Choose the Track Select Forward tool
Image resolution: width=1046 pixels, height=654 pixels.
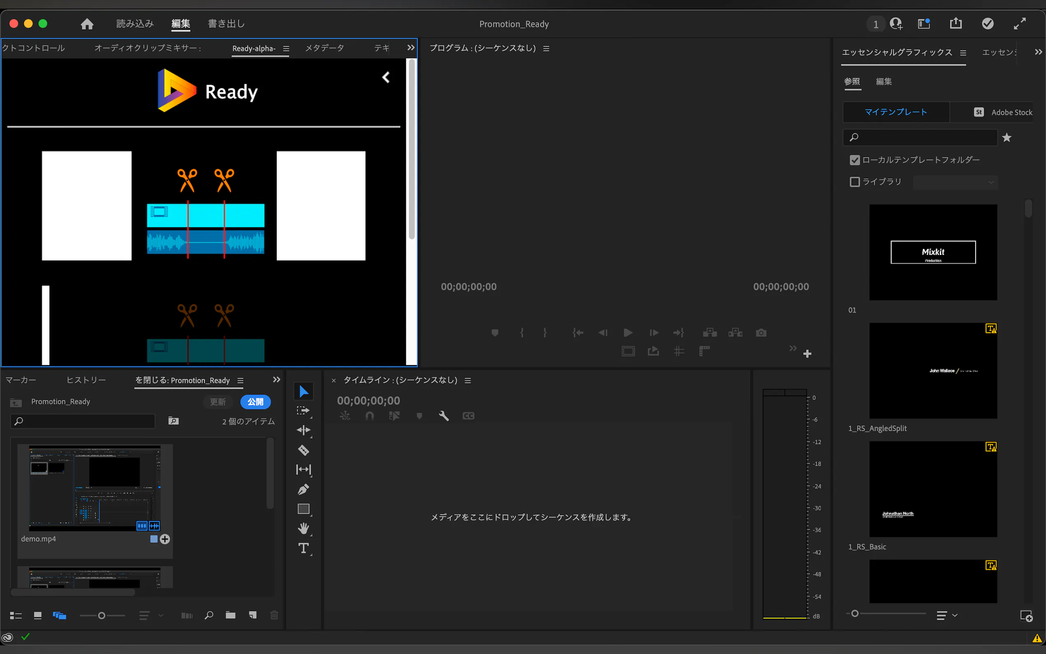pyautogui.click(x=304, y=411)
